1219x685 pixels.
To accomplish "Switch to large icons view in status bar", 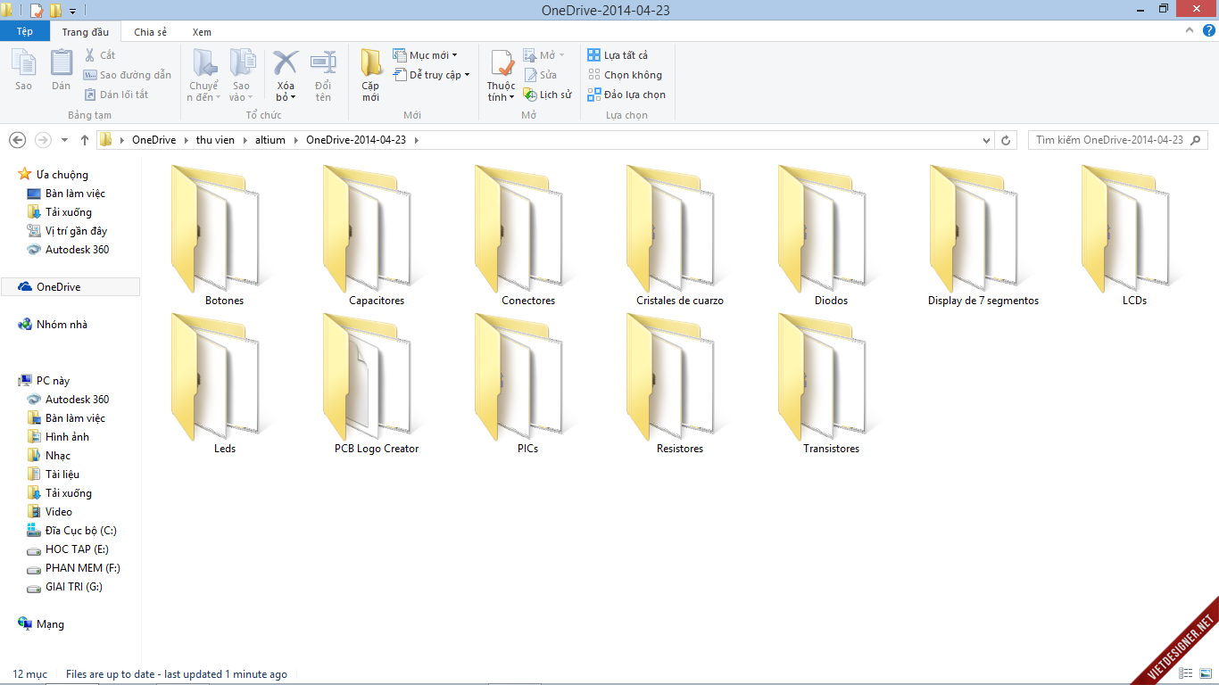I will 1204,674.
